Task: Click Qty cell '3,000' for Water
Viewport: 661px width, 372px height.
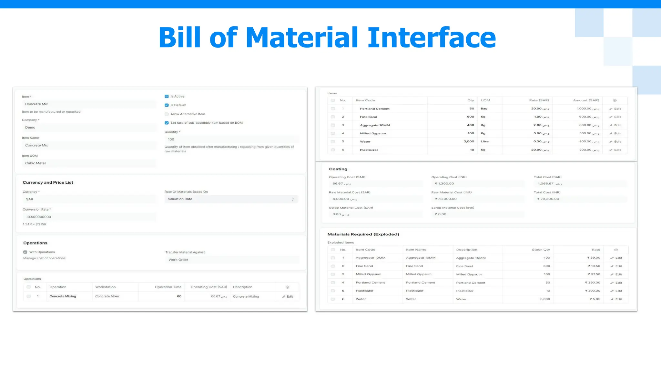Action: coord(469,141)
